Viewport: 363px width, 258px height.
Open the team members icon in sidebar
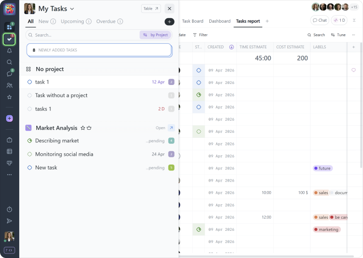pyautogui.click(x=9, y=85)
